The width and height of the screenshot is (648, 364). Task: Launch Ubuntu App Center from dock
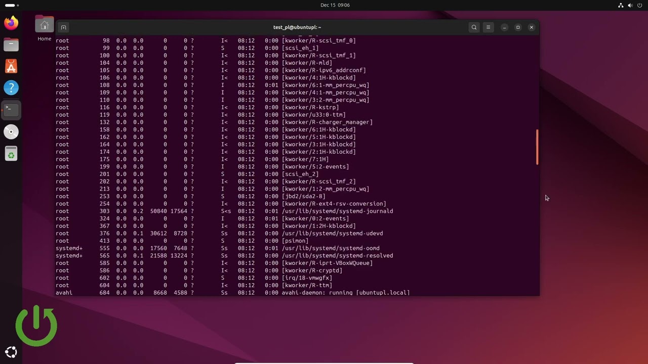click(x=11, y=66)
